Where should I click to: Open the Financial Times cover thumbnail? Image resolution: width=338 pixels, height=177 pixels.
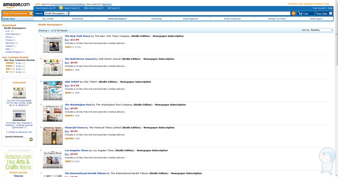[x=52, y=136]
